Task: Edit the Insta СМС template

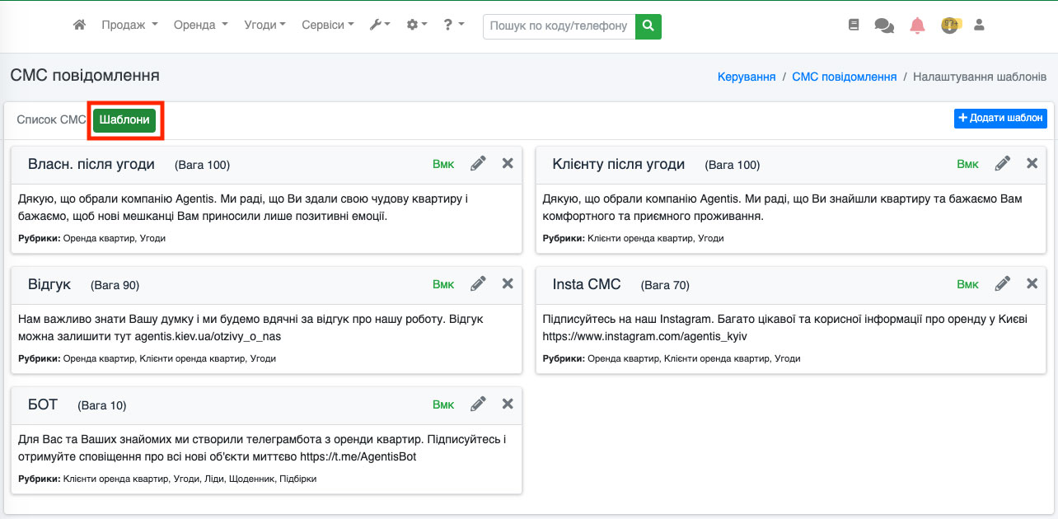Action: [x=1002, y=284]
